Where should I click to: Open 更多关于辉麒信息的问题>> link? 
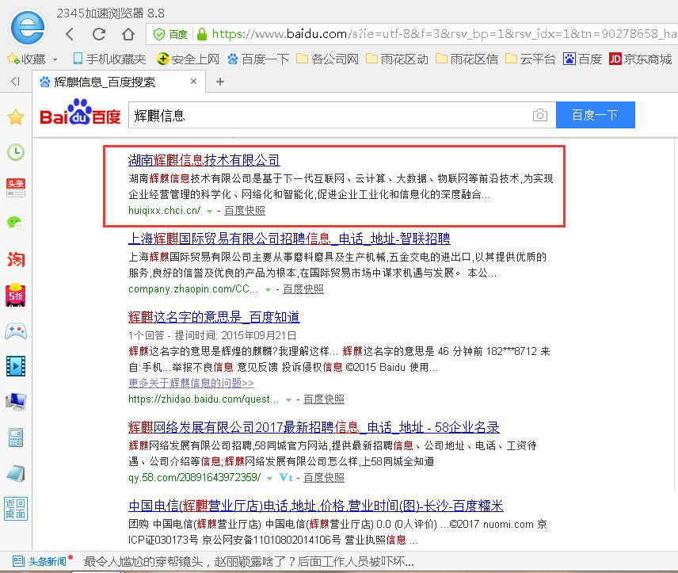click(191, 383)
